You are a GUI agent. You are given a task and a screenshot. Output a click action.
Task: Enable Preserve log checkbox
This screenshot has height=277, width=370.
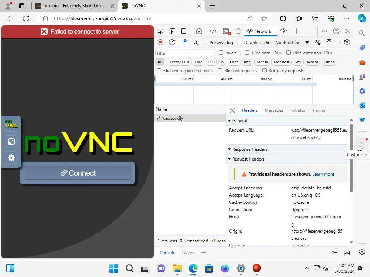205,42
